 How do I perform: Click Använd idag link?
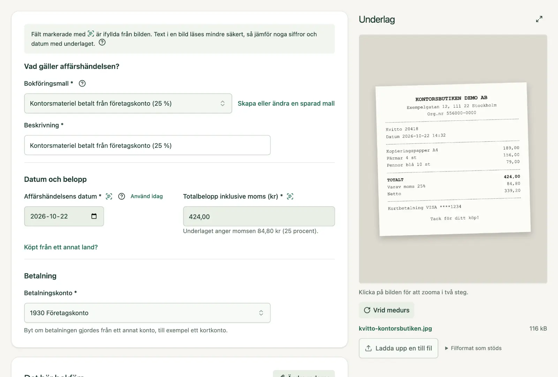pyautogui.click(x=146, y=196)
